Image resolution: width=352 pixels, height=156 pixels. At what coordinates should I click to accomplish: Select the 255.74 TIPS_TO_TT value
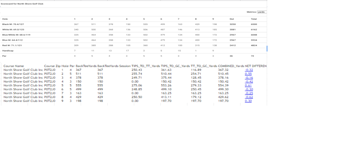(x=137, y=74)
